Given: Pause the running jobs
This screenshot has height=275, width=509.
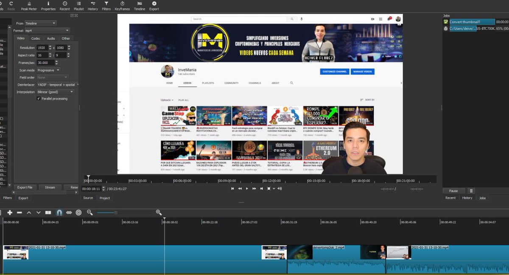Looking at the screenshot, I should pyautogui.click(x=453, y=191).
